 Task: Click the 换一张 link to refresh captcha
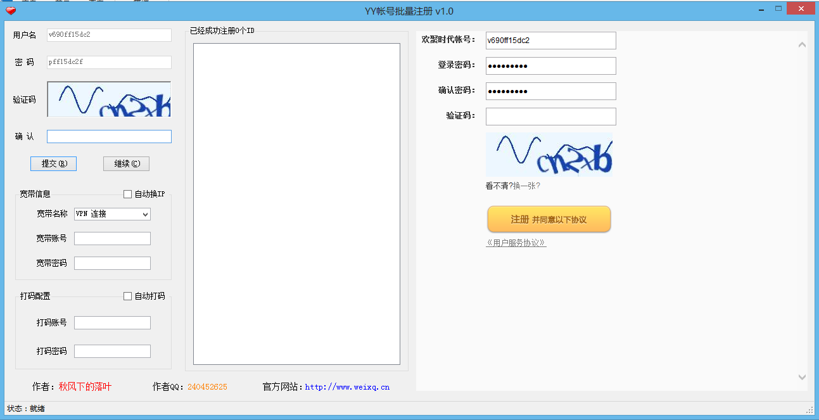coord(526,186)
